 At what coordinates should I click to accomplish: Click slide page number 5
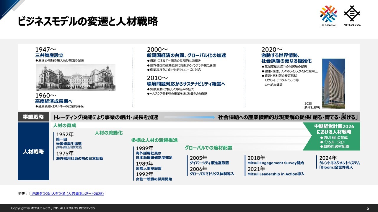click(368, 208)
